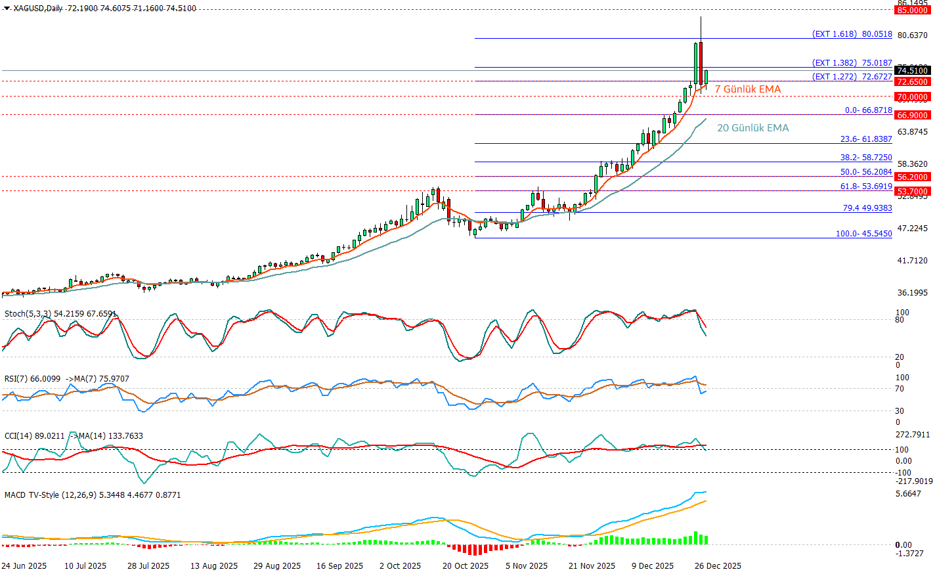
Task: Click the '20 Günlük EMA' text label
Action: [752, 128]
